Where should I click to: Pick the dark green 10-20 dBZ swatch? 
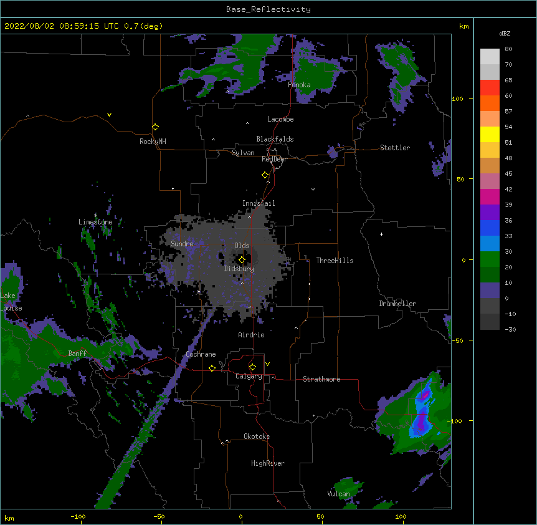click(490, 275)
